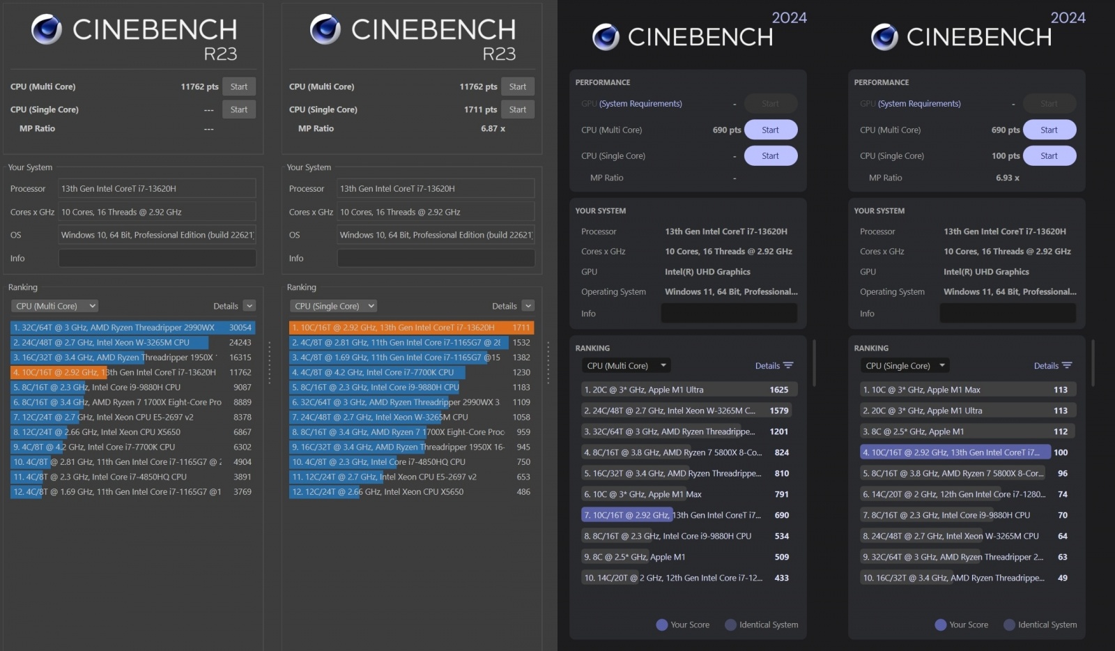Select Threadripper 2990WX row scoring 30054
This screenshot has width=1115, height=651.
pos(133,328)
